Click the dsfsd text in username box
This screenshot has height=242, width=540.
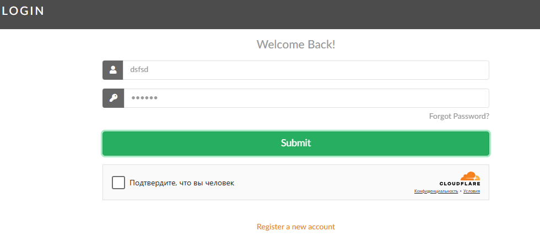tap(139, 70)
